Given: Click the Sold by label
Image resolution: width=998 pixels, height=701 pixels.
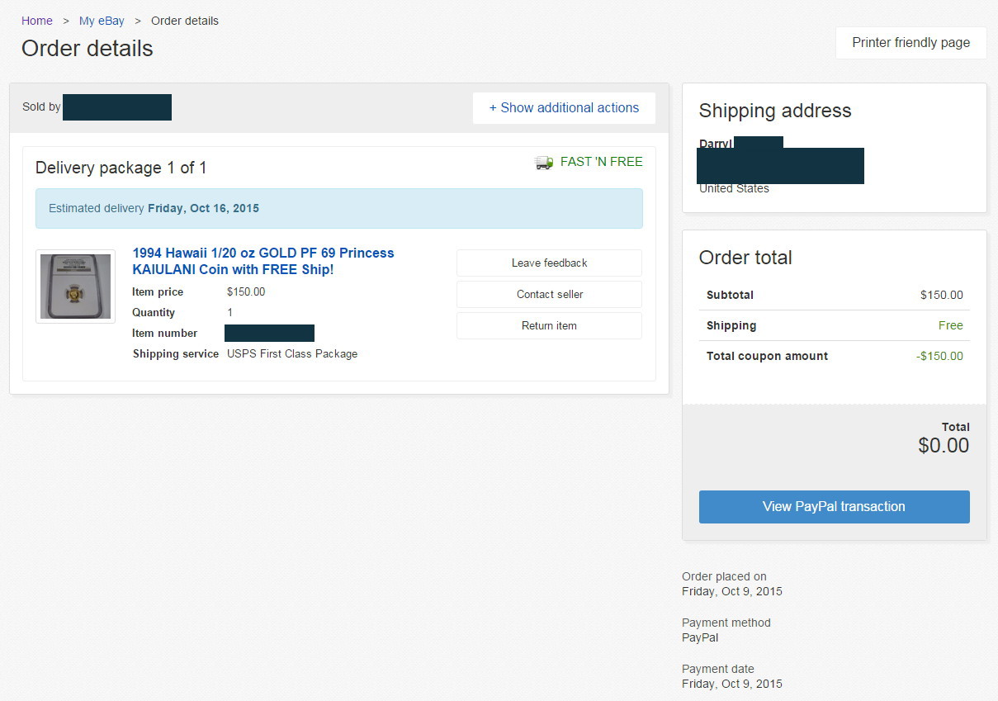Looking at the screenshot, I should pyautogui.click(x=41, y=107).
